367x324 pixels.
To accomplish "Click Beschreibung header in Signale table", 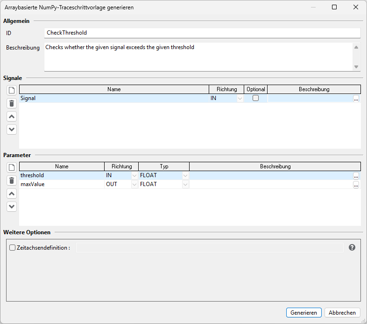I will (314, 89).
